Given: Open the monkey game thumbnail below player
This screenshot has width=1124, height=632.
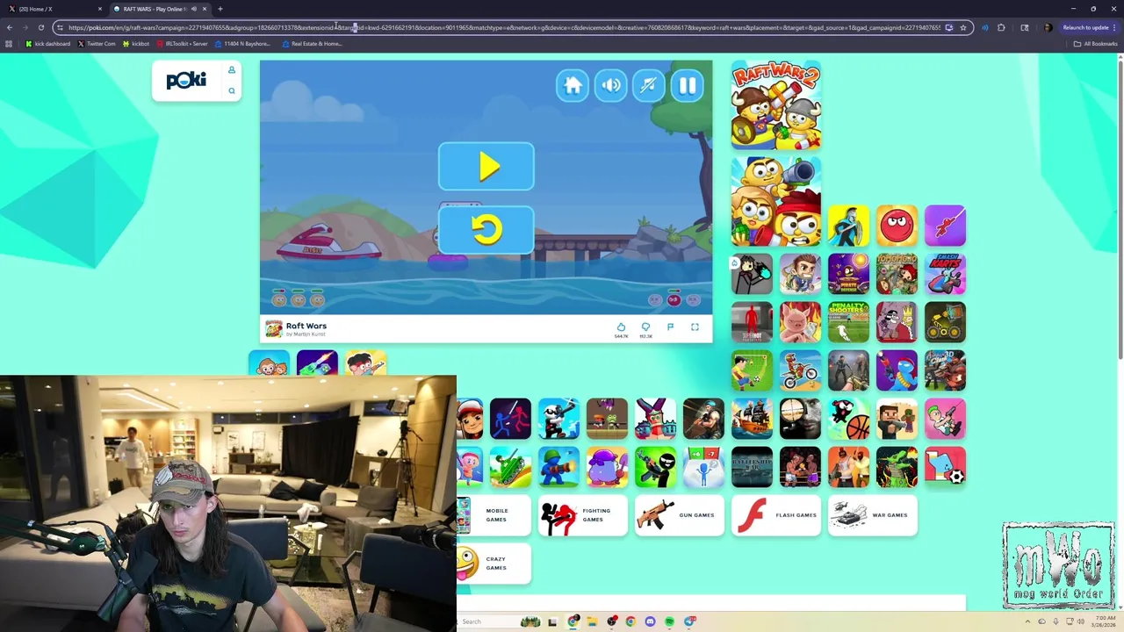Looking at the screenshot, I should click(269, 363).
